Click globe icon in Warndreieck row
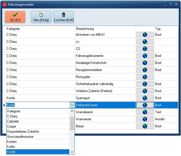181x156 pixels. coord(145,112)
